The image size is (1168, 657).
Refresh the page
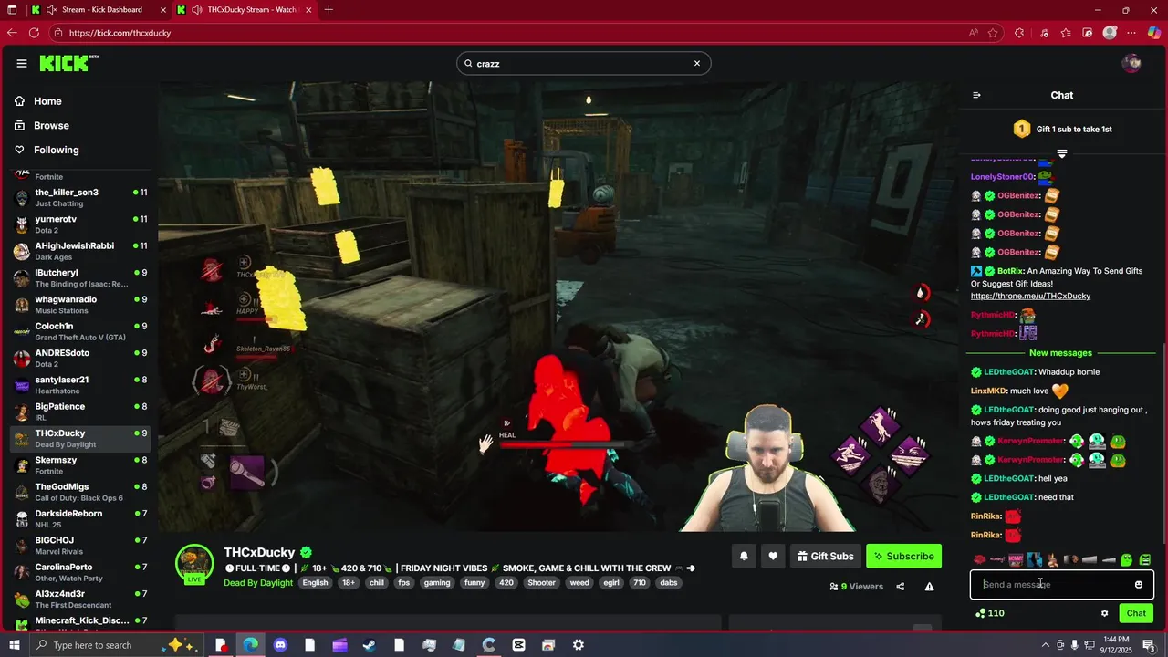click(34, 33)
